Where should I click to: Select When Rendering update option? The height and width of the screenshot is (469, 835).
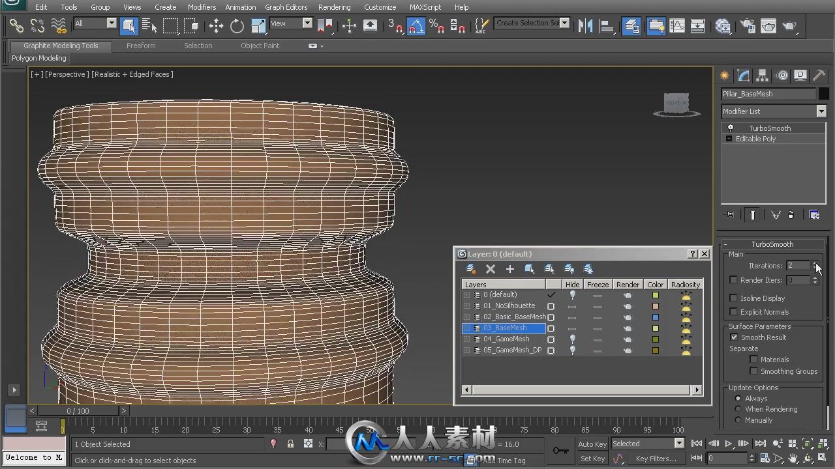click(738, 409)
